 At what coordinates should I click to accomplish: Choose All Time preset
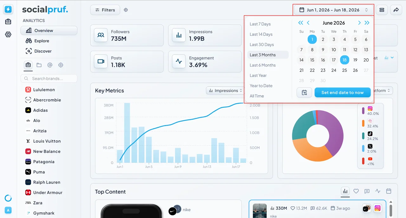[x=268, y=96]
